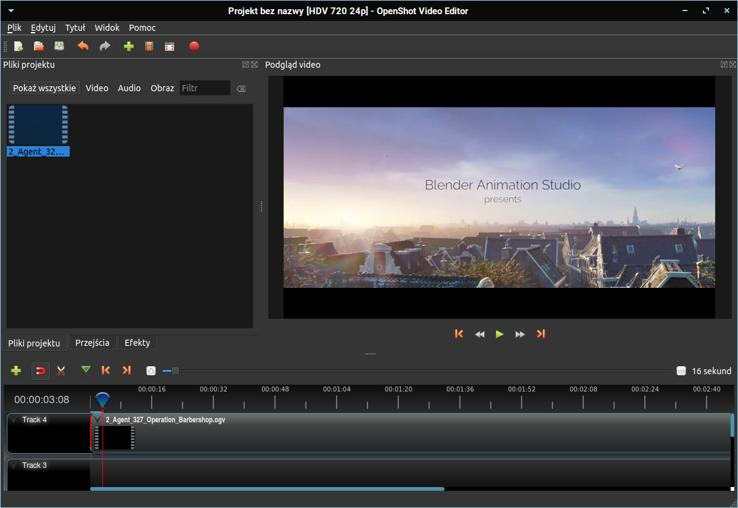This screenshot has width=738, height=508.
Task: Click the vertical timeline scrollbar handle
Action: (x=732, y=425)
